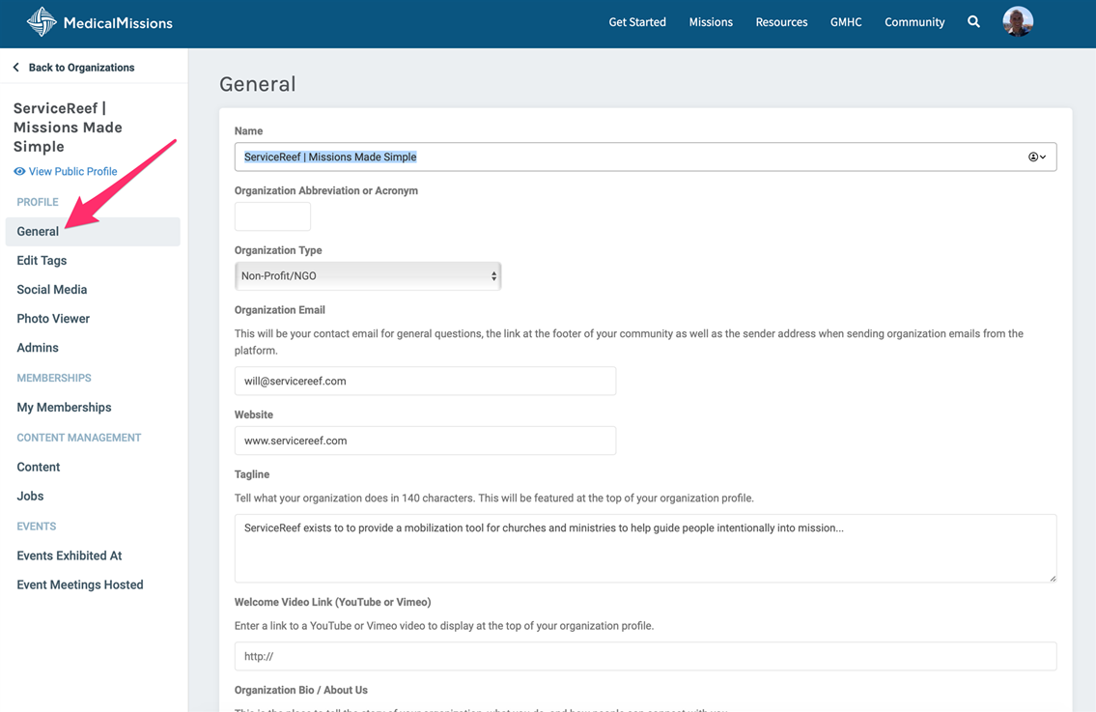Open the Resources menu in top navigation

(x=781, y=22)
